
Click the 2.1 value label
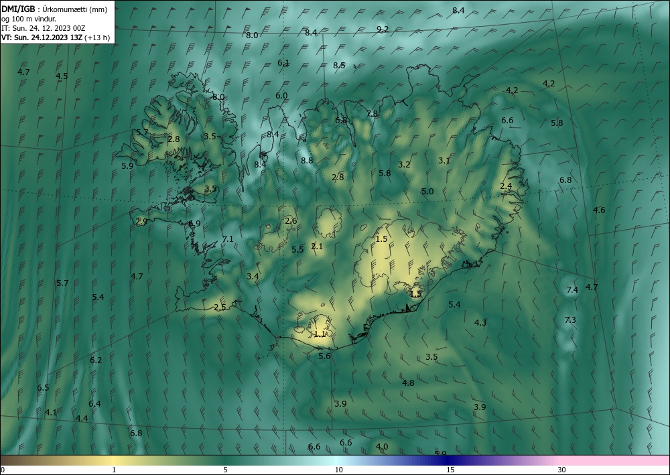click(317, 246)
